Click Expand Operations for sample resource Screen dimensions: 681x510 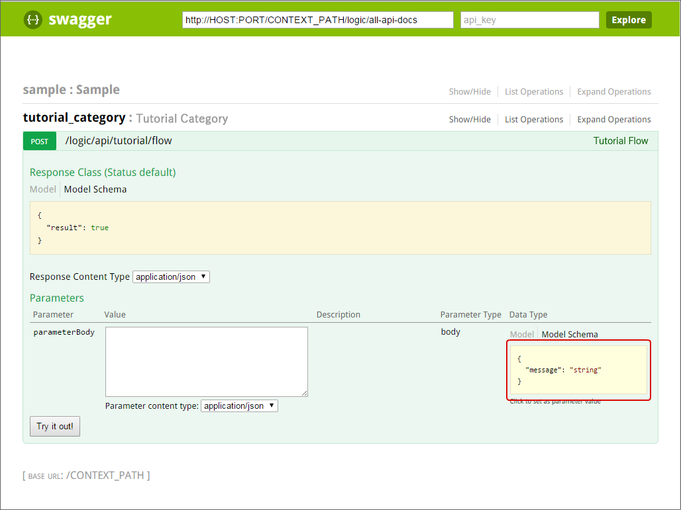[x=613, y=91]
